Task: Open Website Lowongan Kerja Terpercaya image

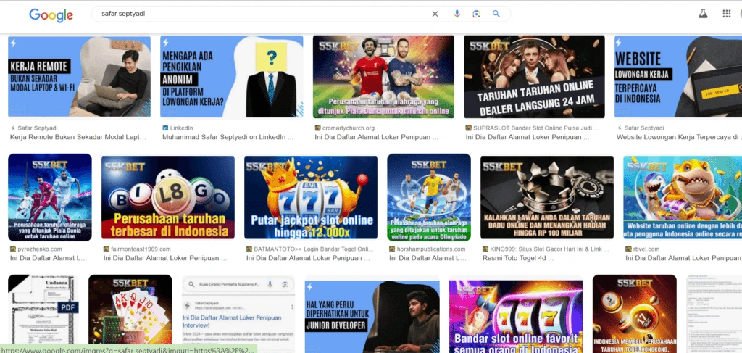Action: (678, 77)
